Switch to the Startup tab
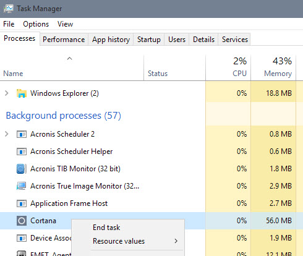This screenshot has height=256, width=303. tap(149, 39)
